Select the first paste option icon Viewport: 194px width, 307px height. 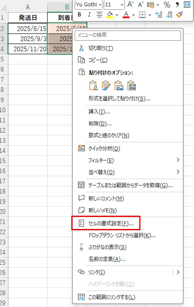pyautogui.click(x=93, y=85)
